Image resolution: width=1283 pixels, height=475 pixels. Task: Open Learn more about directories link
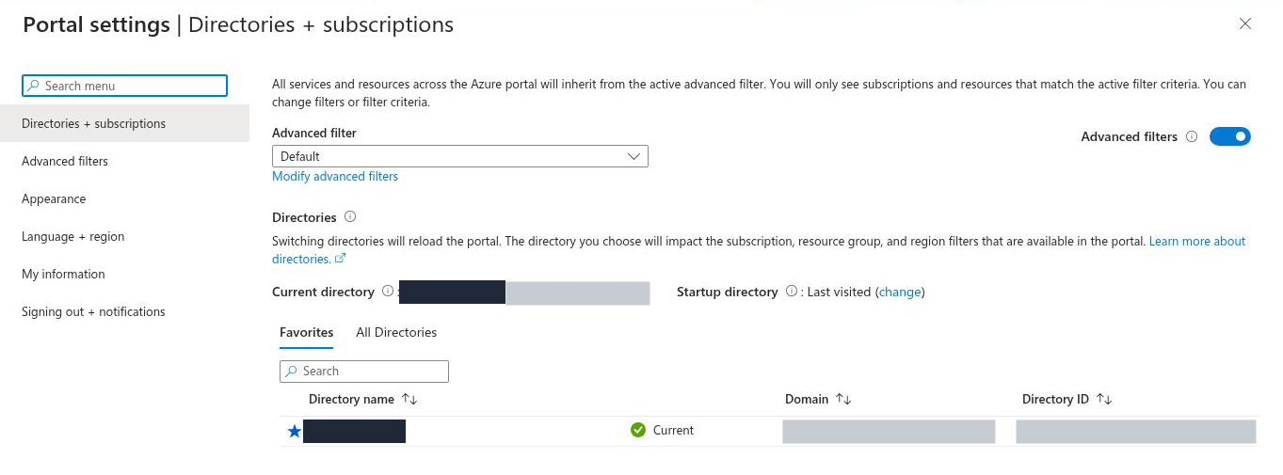pyautogui.click(x=1197, y=242)
